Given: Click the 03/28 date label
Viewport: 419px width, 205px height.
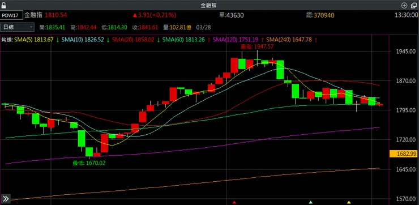Looking at the screenshot, I should (x=204, y=27).
